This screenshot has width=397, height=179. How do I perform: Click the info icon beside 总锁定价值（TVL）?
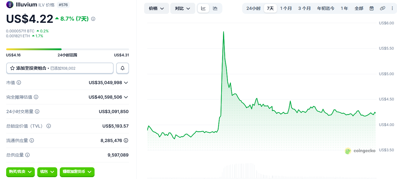pyautogui.click(x=49, y=126)
